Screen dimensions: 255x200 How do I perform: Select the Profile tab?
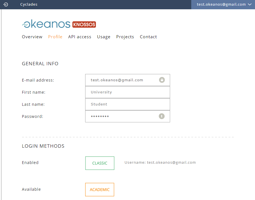click(55, 37)
